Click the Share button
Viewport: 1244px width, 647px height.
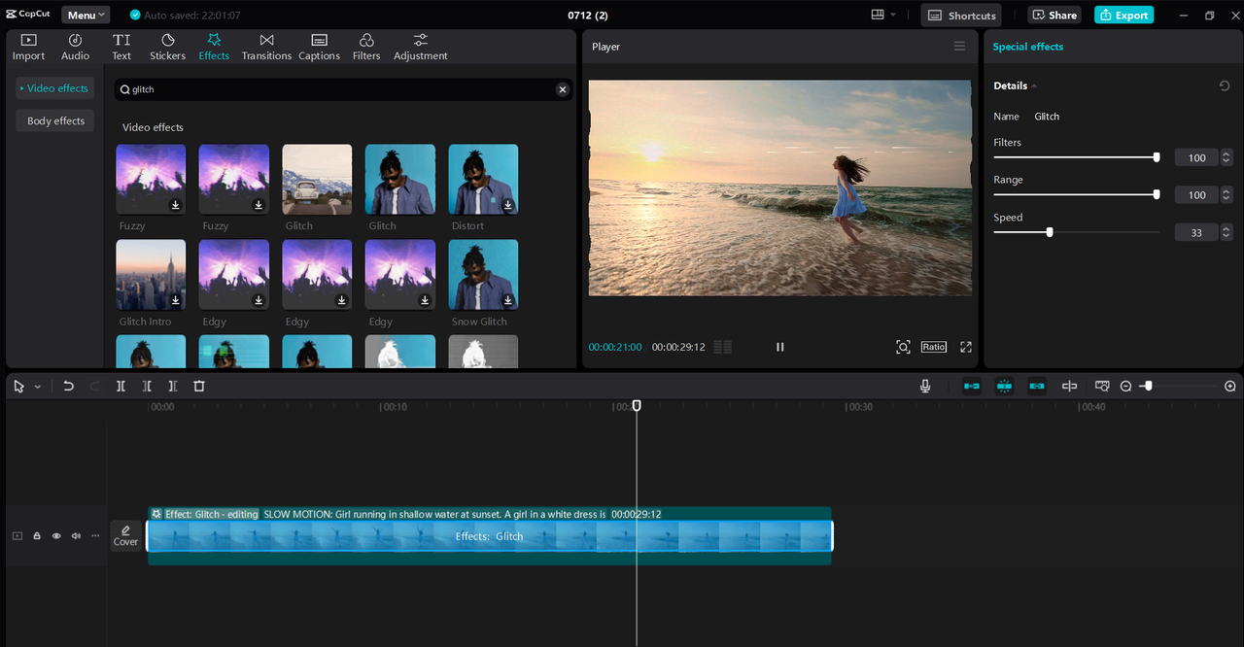click(x=1054, y=15)
